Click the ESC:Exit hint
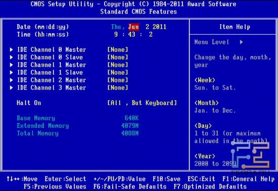This screenshot has width=278, height=191. pos(201,179)
